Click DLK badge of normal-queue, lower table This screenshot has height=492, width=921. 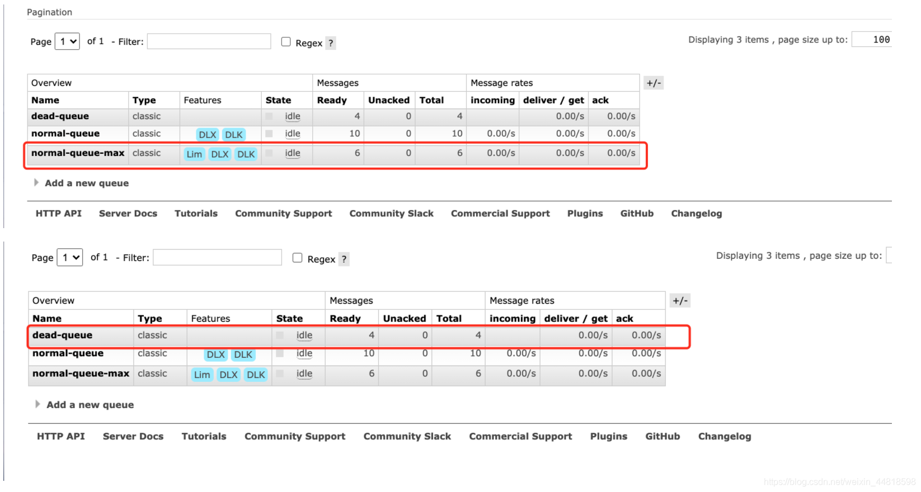(x=243, y=354)
